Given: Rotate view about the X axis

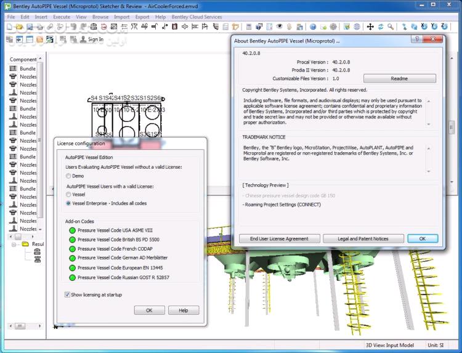Looking at the screenshot, I should 424,27.
